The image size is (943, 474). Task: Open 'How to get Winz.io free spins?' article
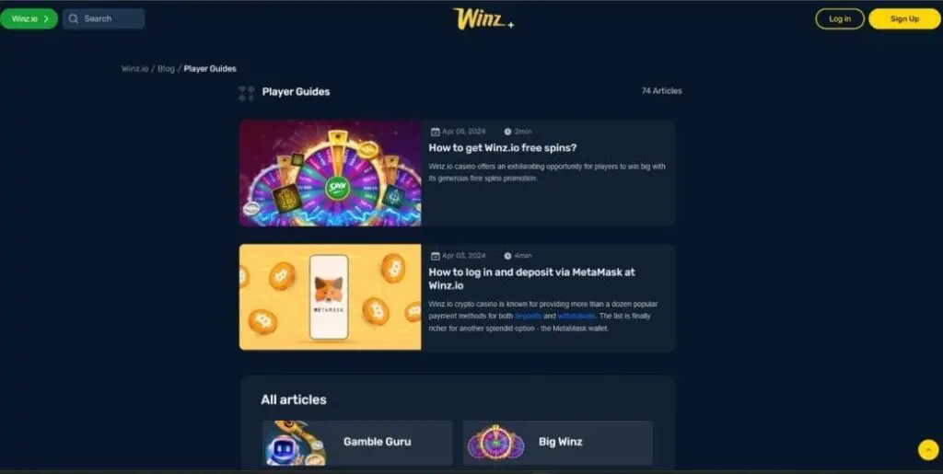(502, 148)
